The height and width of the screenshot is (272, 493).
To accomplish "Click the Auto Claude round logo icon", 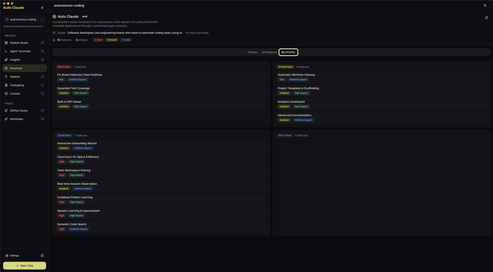I will (54, 17).
